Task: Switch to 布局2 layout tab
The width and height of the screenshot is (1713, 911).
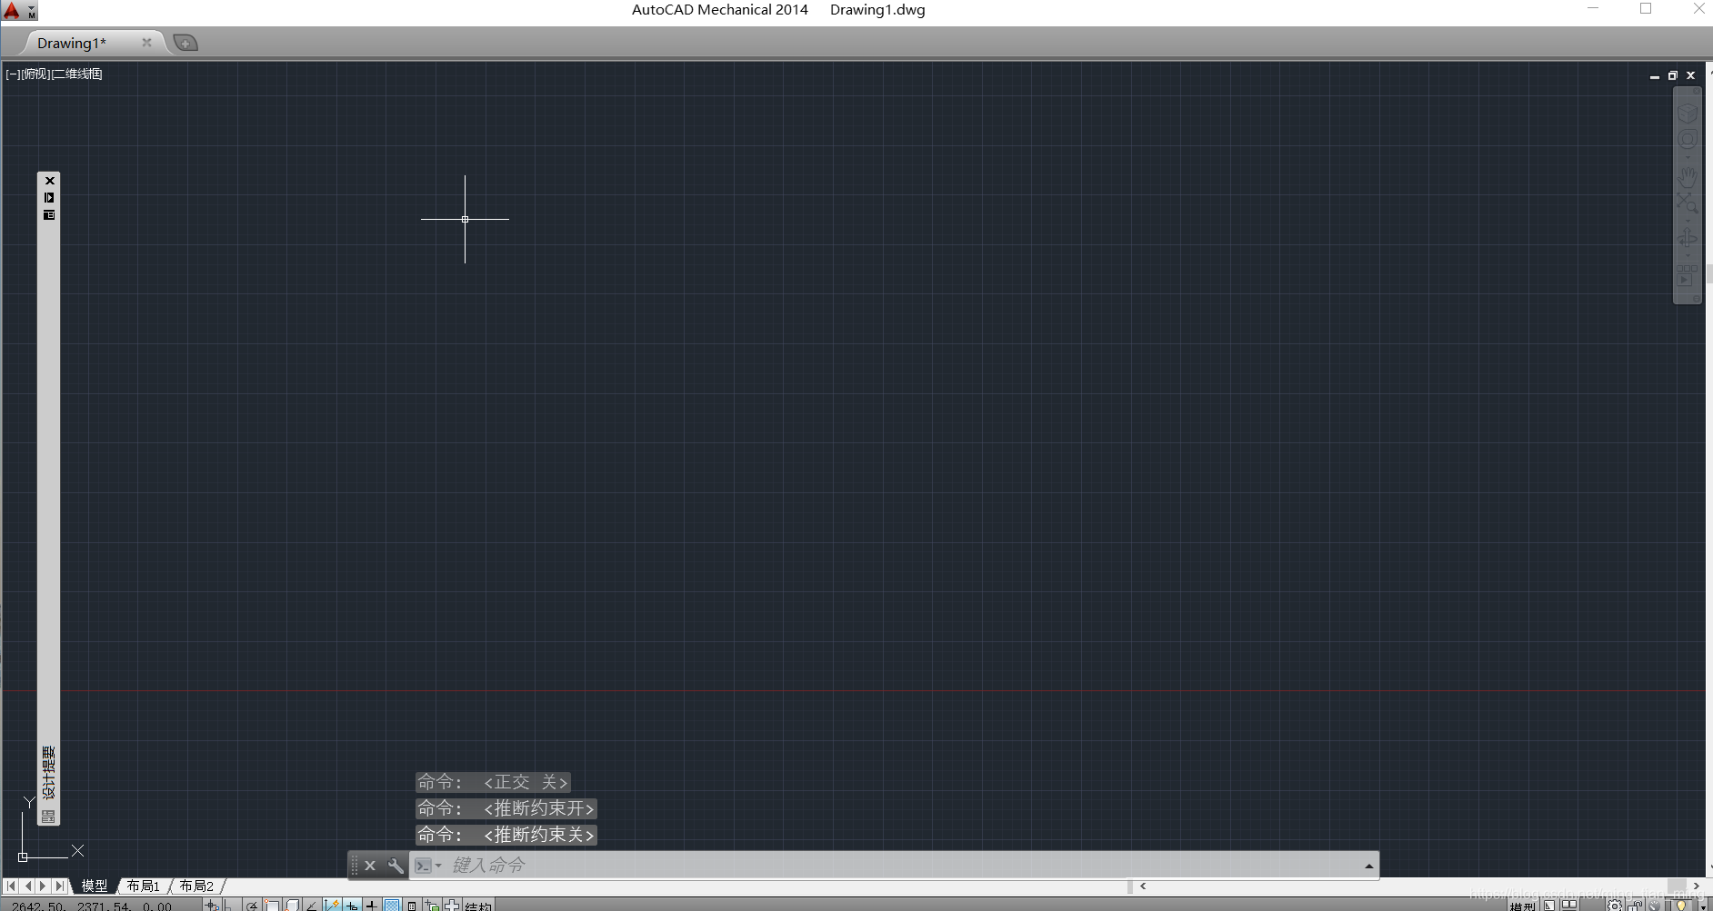Action: pos(196,886)
